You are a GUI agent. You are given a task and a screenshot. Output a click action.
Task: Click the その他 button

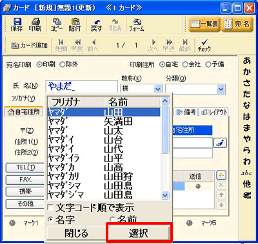pos(25,203)
